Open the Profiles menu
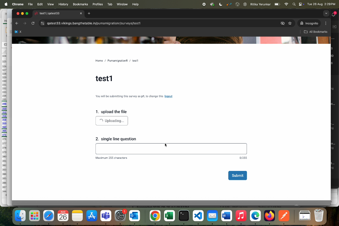Viewport: 339px width, 226px height. [98, 4]
